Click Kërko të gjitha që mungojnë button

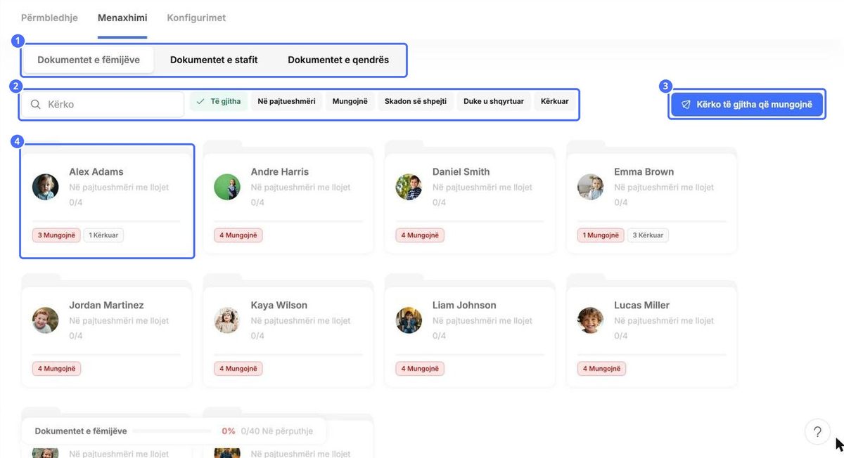[746, 105]
